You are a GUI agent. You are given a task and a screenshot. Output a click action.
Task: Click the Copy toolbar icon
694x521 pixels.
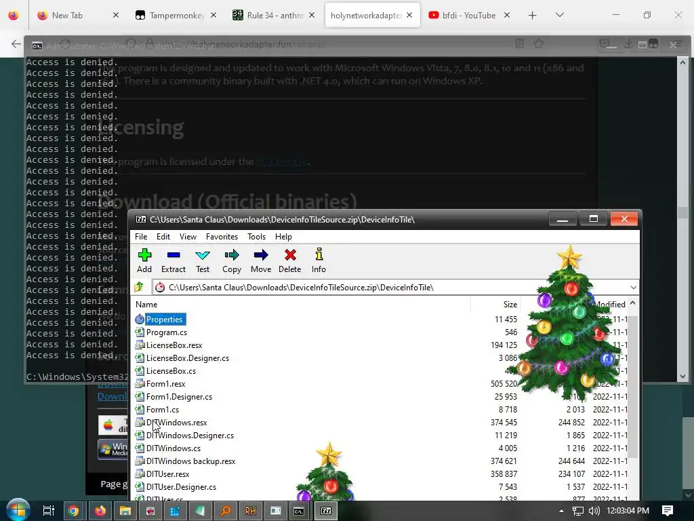[232, 260]
